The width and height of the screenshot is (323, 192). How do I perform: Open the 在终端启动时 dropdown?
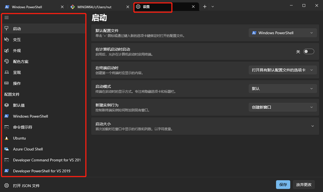283,70
